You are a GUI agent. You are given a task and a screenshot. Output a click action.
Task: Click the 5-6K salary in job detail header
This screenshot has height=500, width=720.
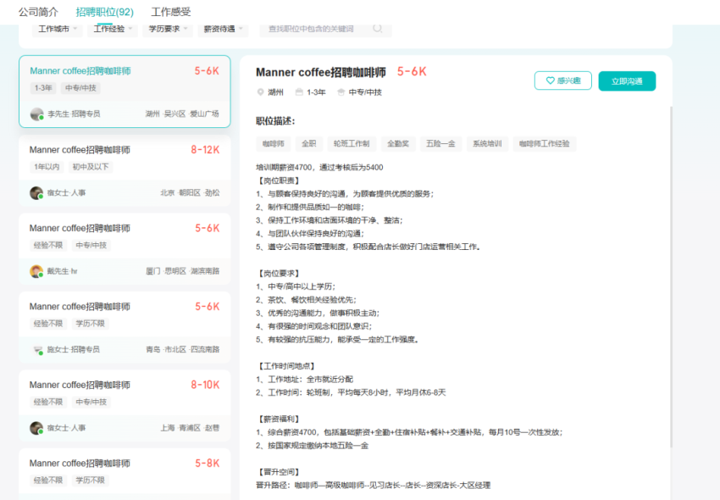(412, 72)
